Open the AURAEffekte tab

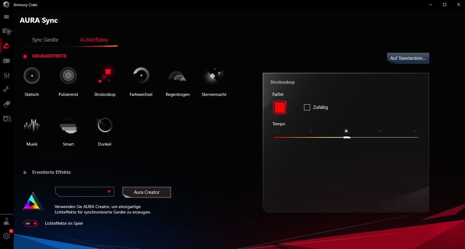[x=94, y=40]
